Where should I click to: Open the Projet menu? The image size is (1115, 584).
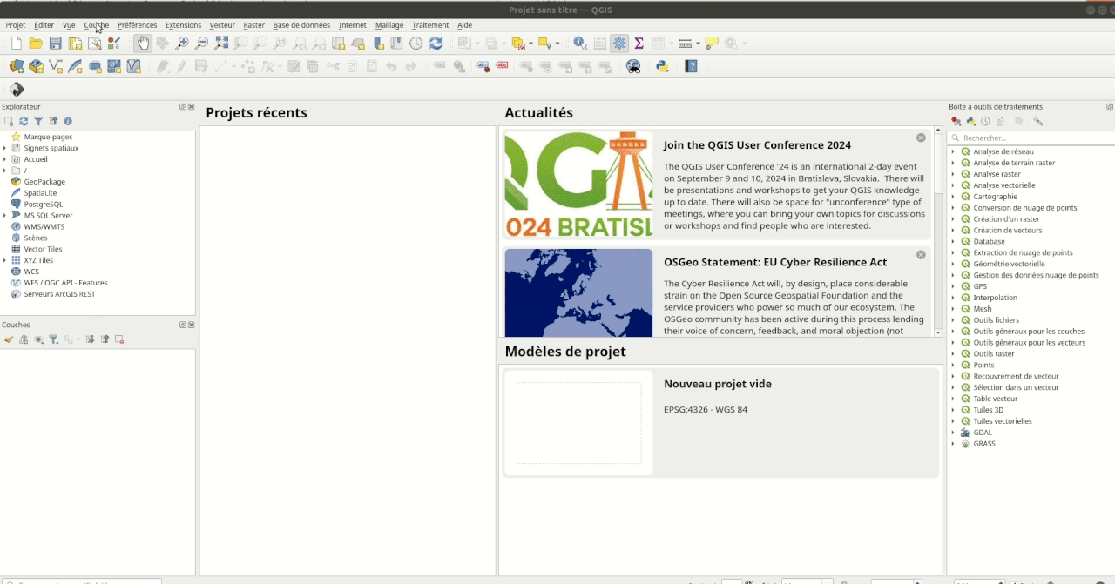[16, 25]
